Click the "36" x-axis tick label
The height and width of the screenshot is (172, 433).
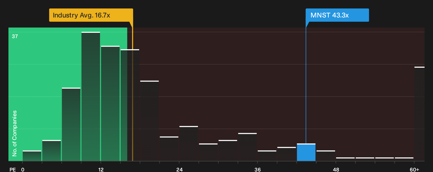tap(257, 170)
